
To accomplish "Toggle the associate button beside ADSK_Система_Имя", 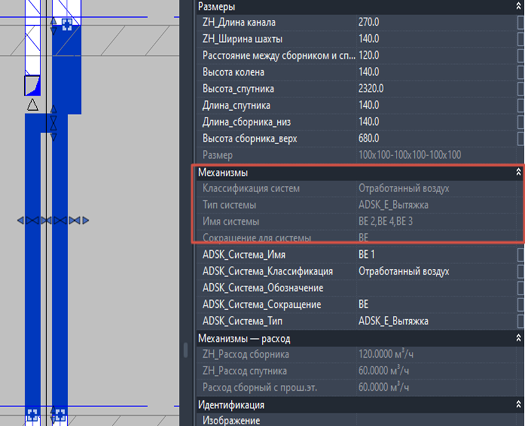I will tap(521, 255).
